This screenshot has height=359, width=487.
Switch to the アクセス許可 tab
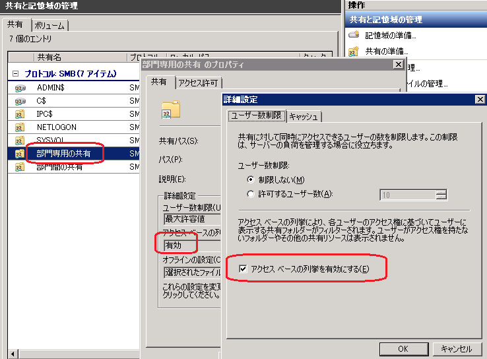199,82
